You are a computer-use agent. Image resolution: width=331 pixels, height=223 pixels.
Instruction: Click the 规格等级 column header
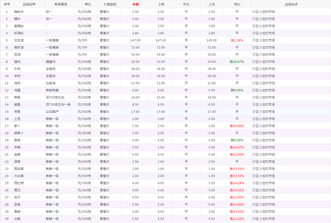(61, 4)
